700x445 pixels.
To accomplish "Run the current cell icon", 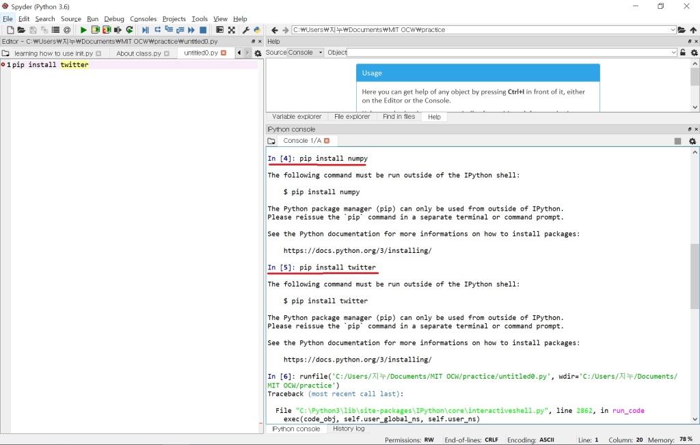I will 95,30.
